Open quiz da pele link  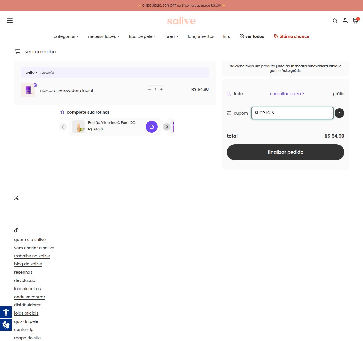(26, 321)
